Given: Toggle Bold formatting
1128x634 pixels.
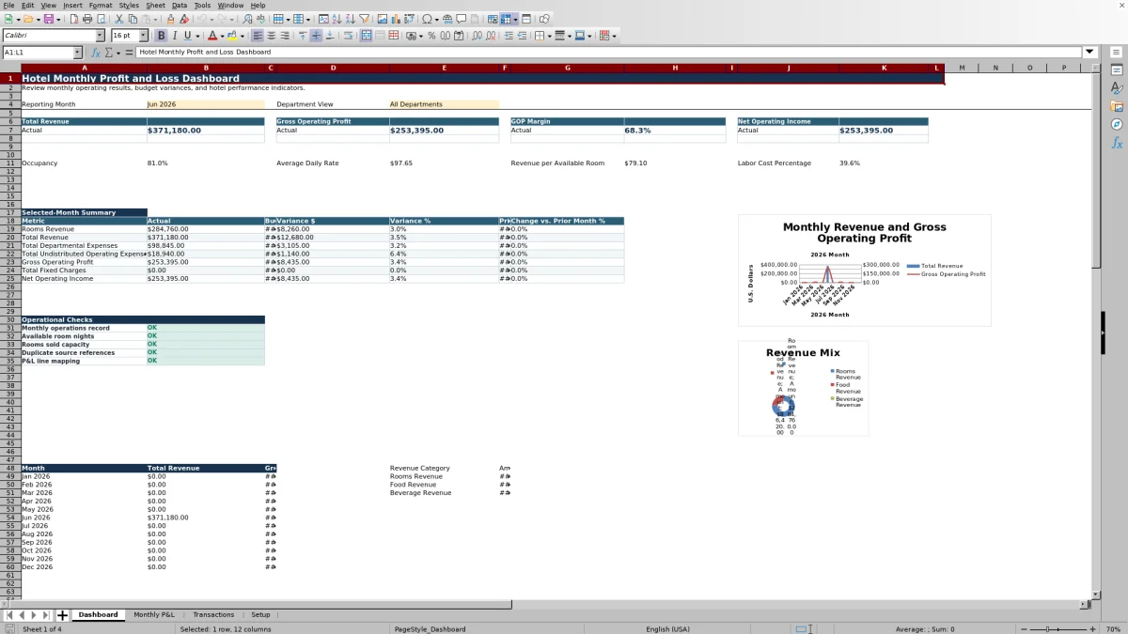Looking at the screenshot, I should (161, 36).
